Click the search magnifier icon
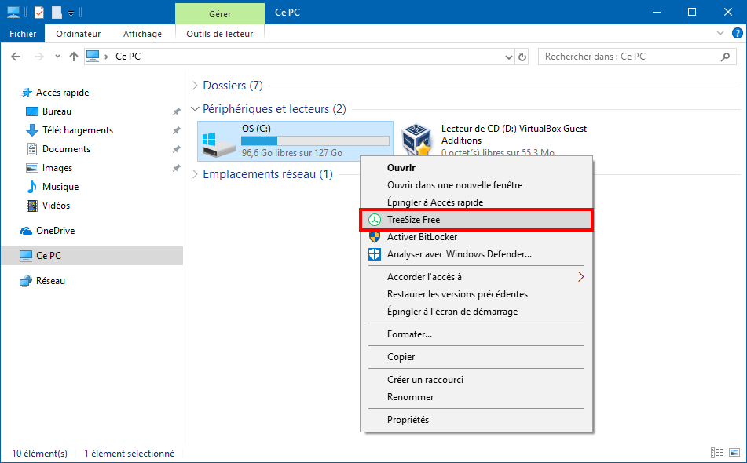The width and height of the screenshot is (747, 463). pyautogui.click(x=725, y=57)
